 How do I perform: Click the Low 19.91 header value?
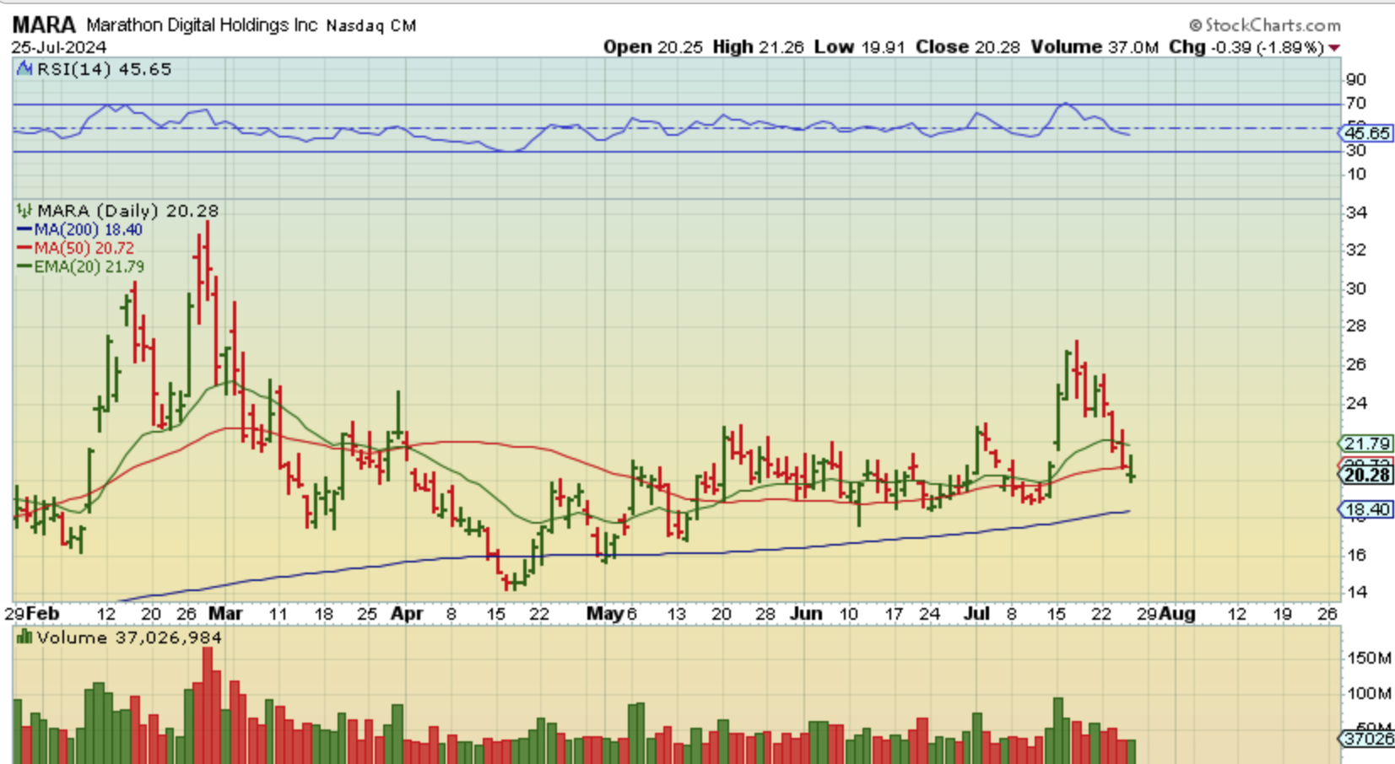point(860,47)
